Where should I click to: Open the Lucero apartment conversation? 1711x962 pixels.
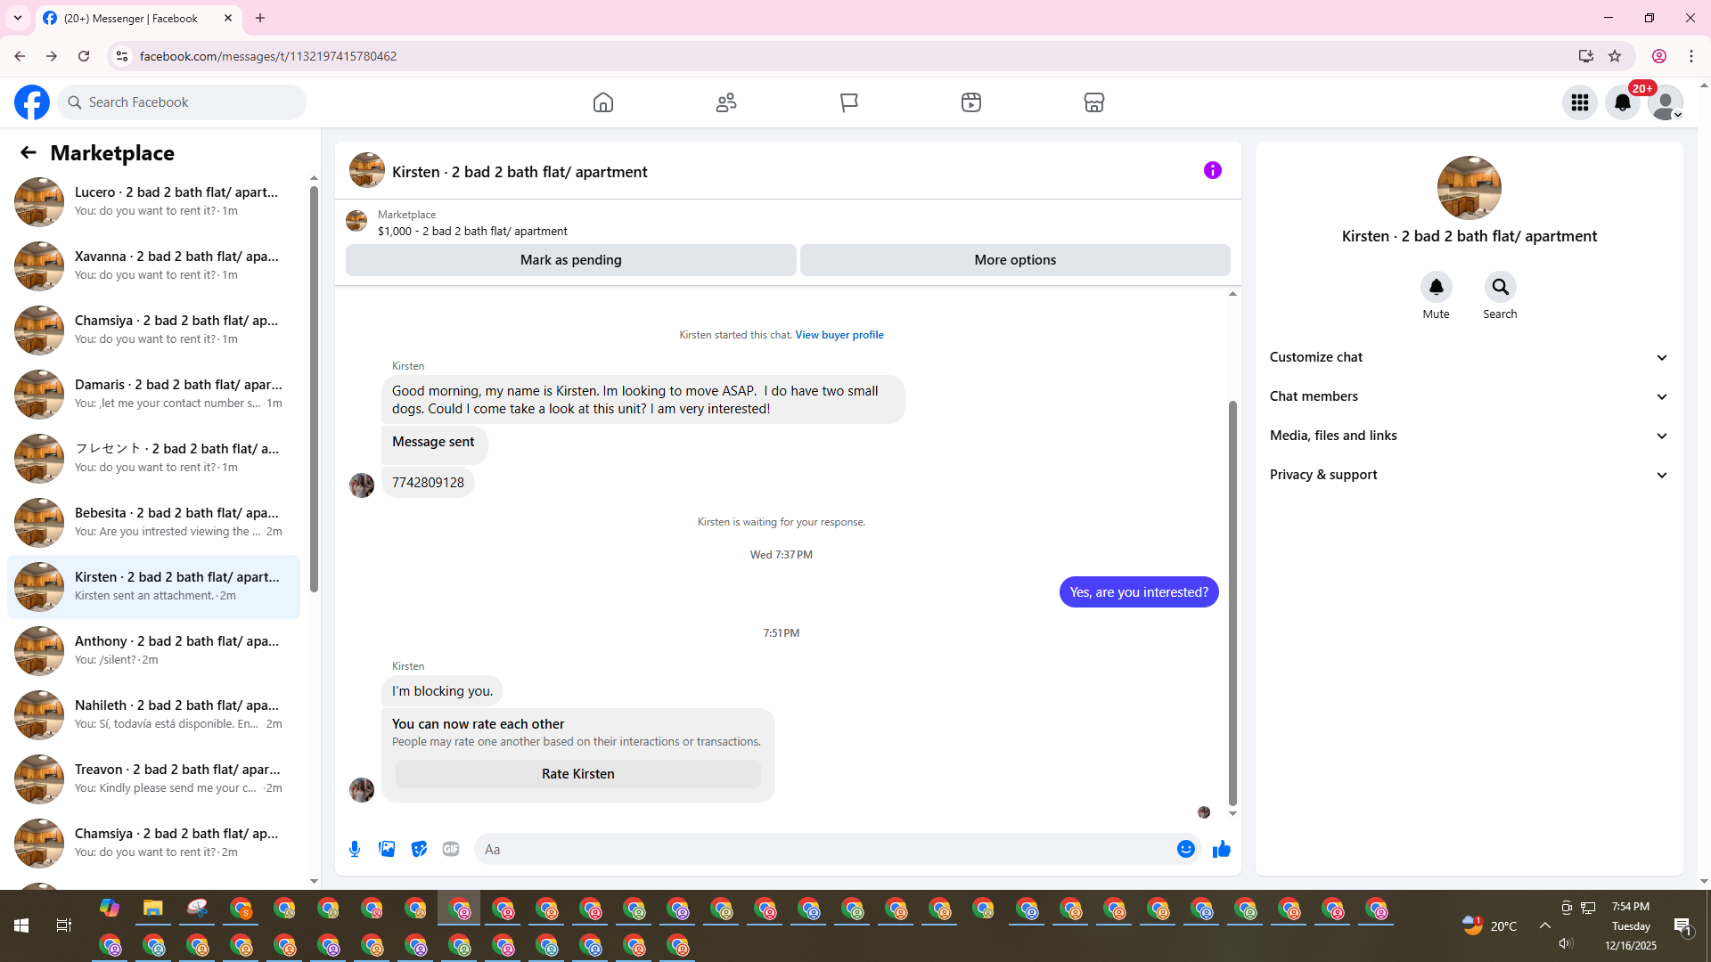click(x=154, y=201)
